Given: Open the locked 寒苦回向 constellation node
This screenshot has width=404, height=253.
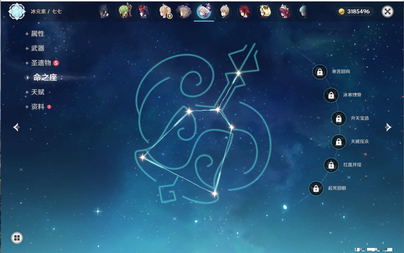Looking at the screenshot, I should (320, 72).
